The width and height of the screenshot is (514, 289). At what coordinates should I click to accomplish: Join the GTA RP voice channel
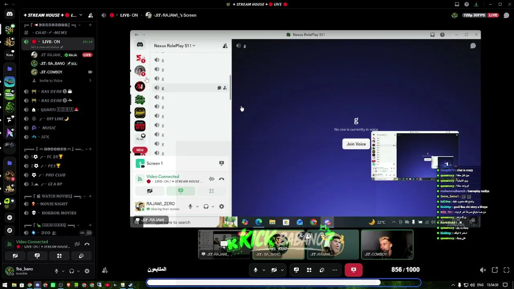click(x=58, y=184)
